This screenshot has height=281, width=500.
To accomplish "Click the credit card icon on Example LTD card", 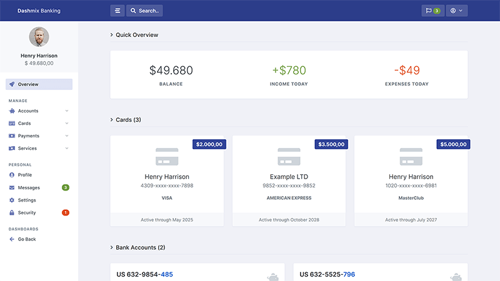I will tap(289, 157).
